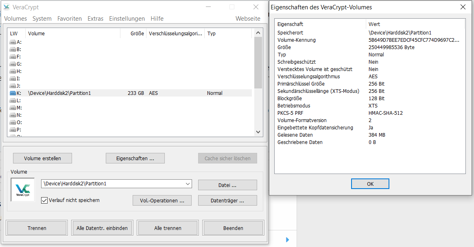
Task: Open the Extras menu
Action: point(96,19)
